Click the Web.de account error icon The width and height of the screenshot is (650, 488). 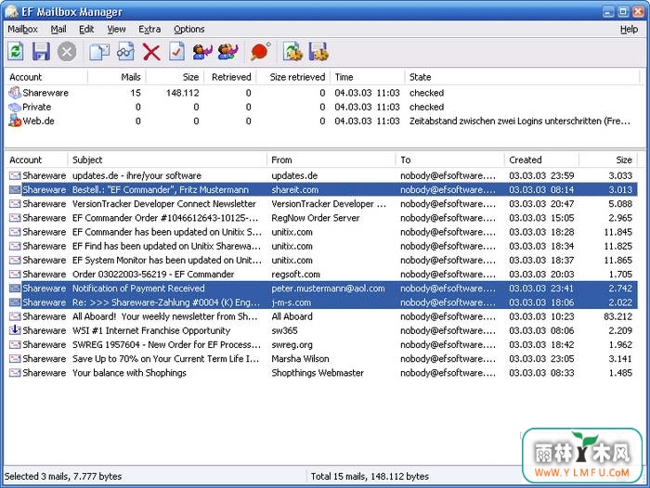click(15, 121)
